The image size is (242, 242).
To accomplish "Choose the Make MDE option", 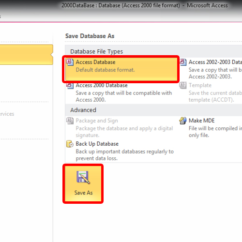I will coord(211,128).
